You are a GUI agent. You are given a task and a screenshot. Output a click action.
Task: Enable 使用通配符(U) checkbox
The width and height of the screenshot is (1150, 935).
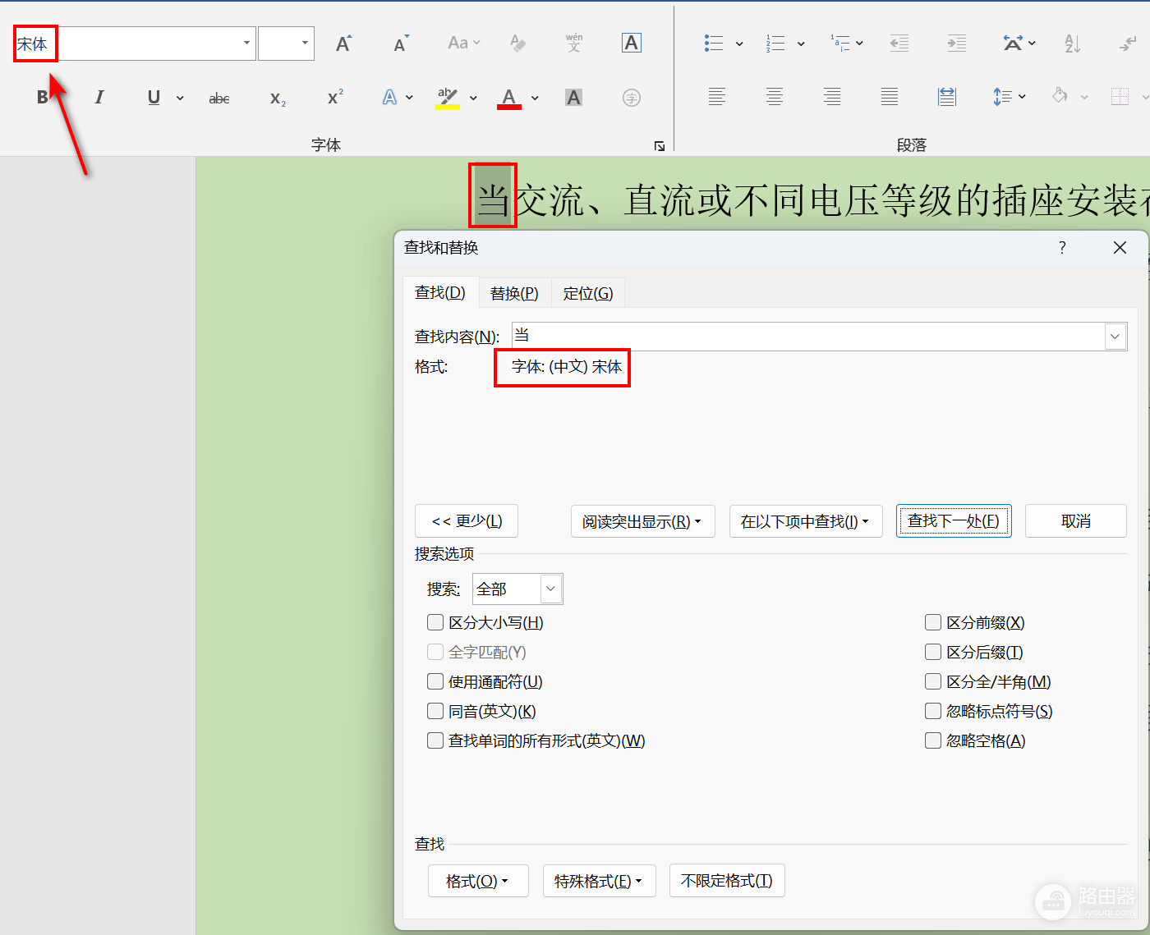pos(435,681)
